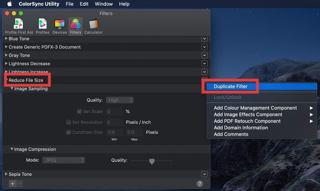Open the Apple menu
The width and height of the screenshot is (320, 191).
coord(9,4)
